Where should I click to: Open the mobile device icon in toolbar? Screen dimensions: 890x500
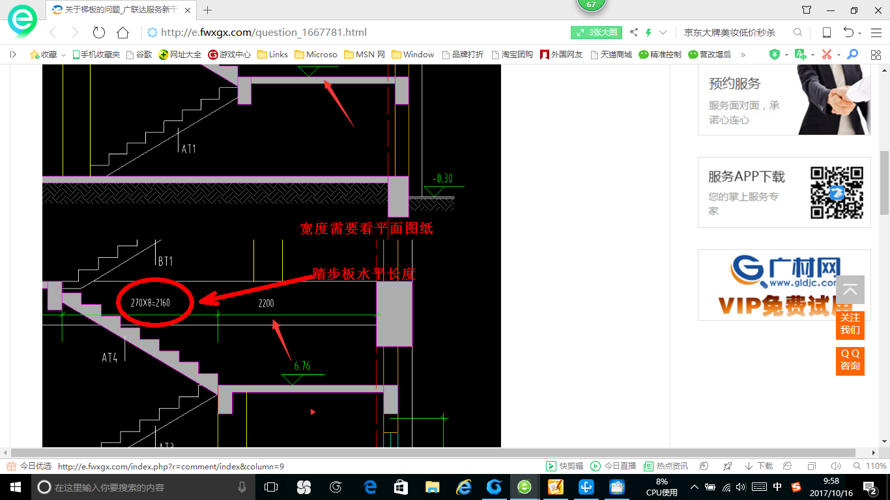[826, 33]
